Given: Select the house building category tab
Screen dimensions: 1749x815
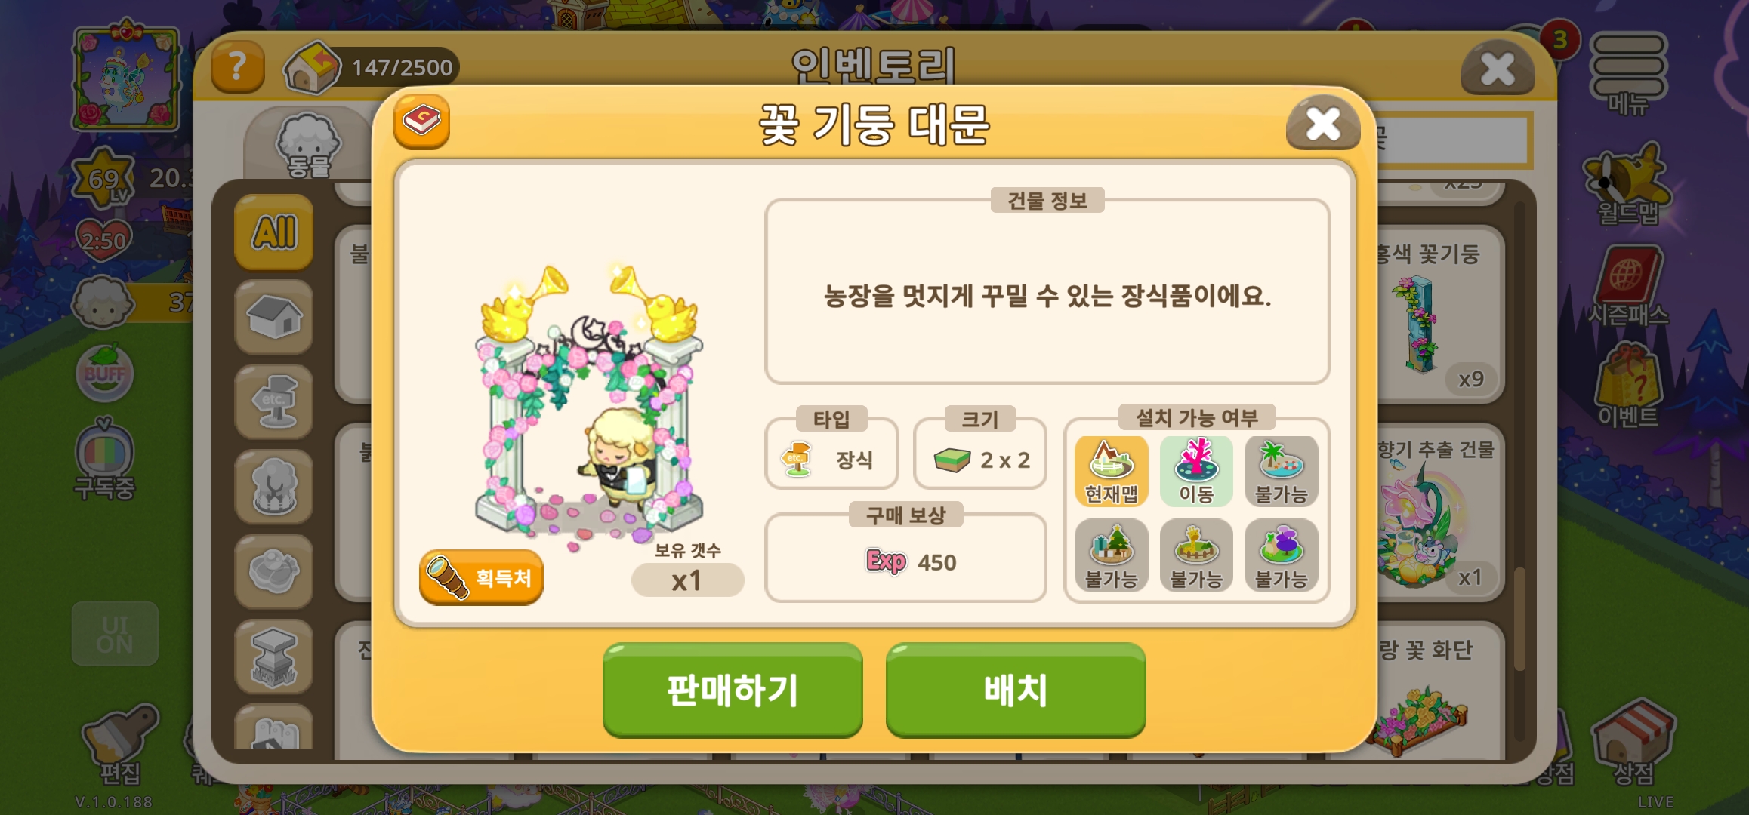Looking at the screenshot, I should click(x=274, y=317).
